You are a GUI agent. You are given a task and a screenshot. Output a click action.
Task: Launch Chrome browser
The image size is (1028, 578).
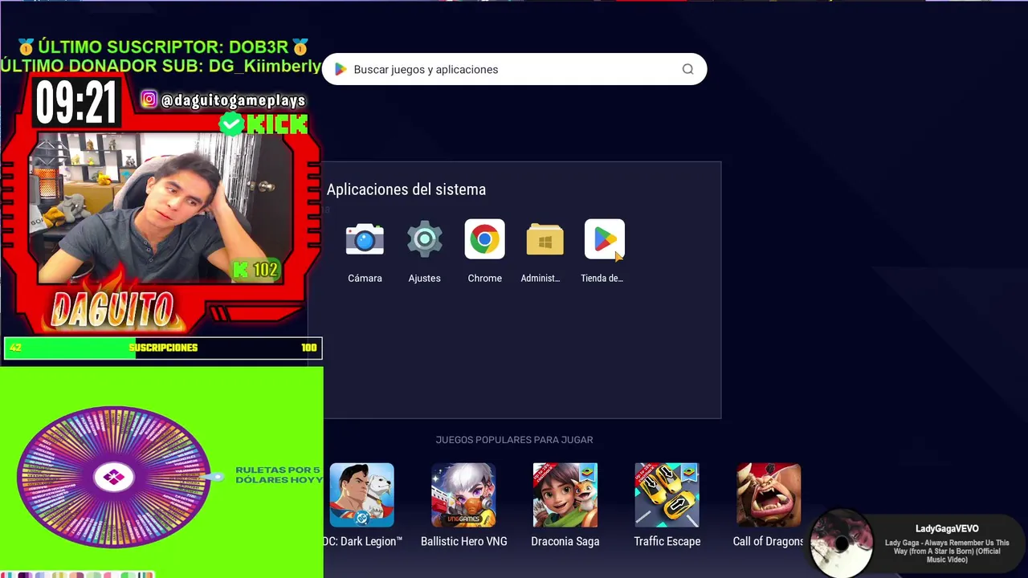coord(484,239)
